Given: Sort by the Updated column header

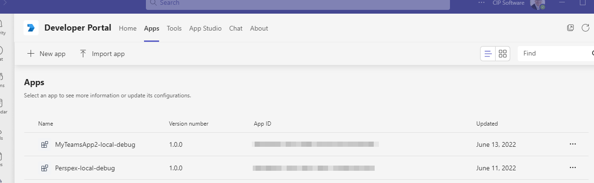Looking at the screenshot, I should 487,124.
